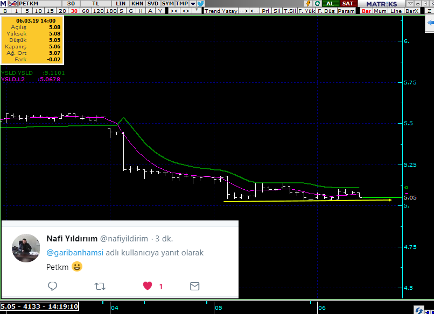Open the period field showing 30

[x=71, y=4]
